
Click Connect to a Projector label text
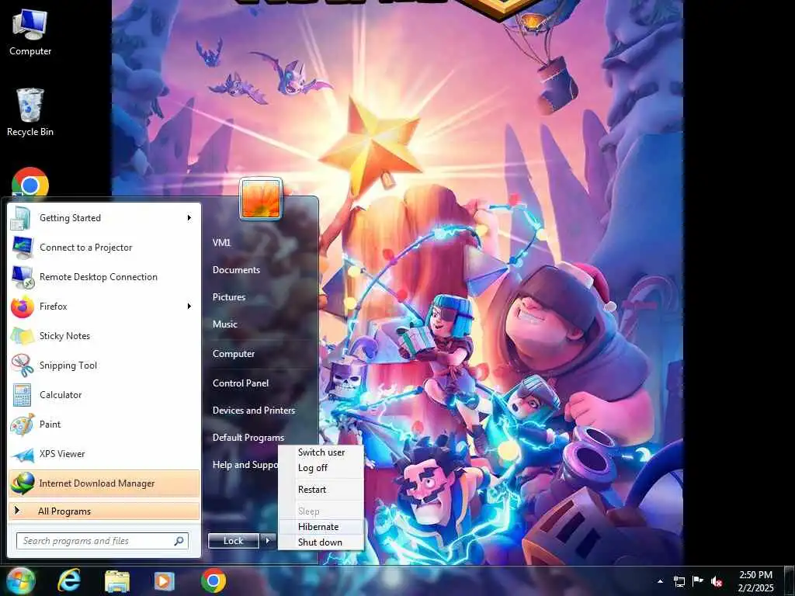pos(85,248)
